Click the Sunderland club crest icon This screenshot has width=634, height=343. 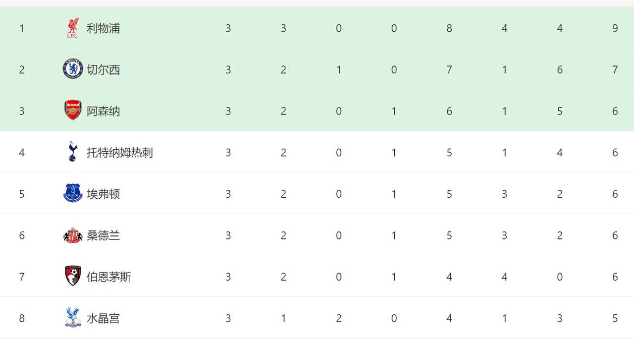73,235
